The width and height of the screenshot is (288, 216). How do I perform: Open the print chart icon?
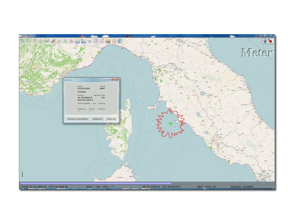pyautogui.click(x=90, y=41)
